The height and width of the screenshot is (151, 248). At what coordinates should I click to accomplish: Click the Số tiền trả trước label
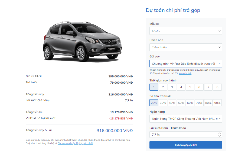160,96
